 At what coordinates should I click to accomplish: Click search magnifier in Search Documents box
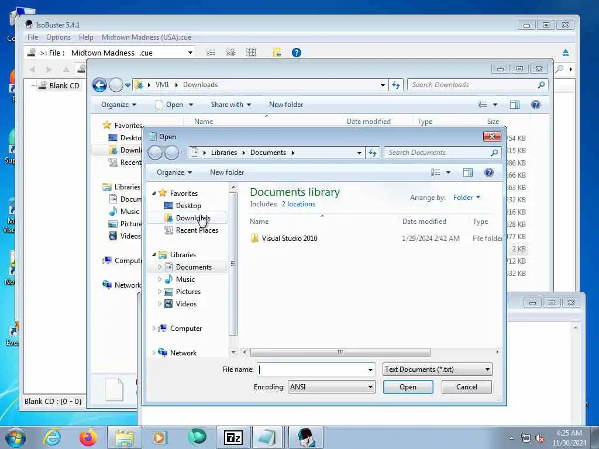[x=494, y=153]
